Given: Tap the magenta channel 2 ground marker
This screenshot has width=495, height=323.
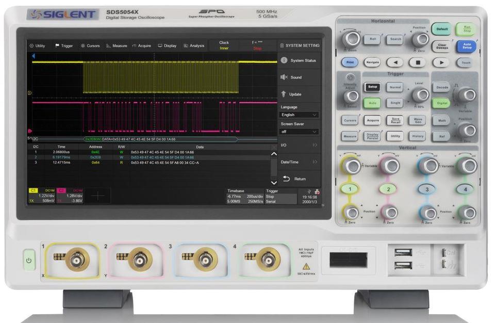Looking at the screenshot, I should pyautogui.click(x=30, y=131).
